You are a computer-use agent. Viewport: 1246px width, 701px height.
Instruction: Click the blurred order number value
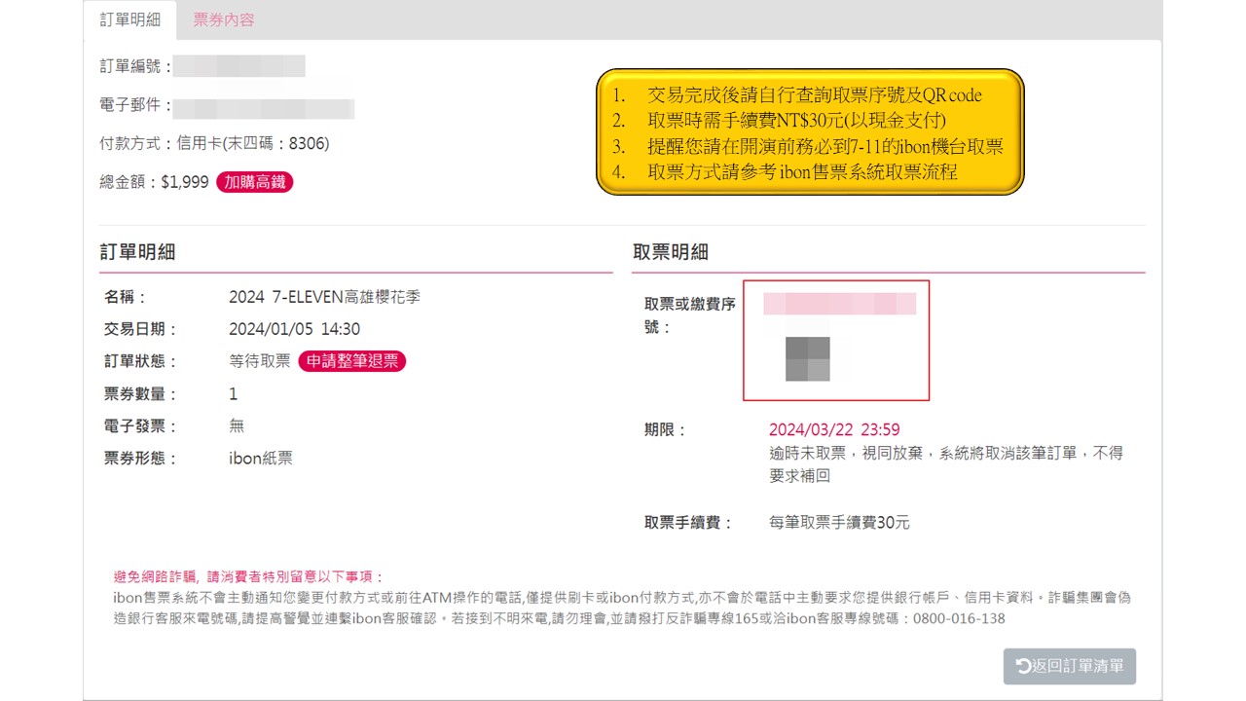click(x=240, y=66)
